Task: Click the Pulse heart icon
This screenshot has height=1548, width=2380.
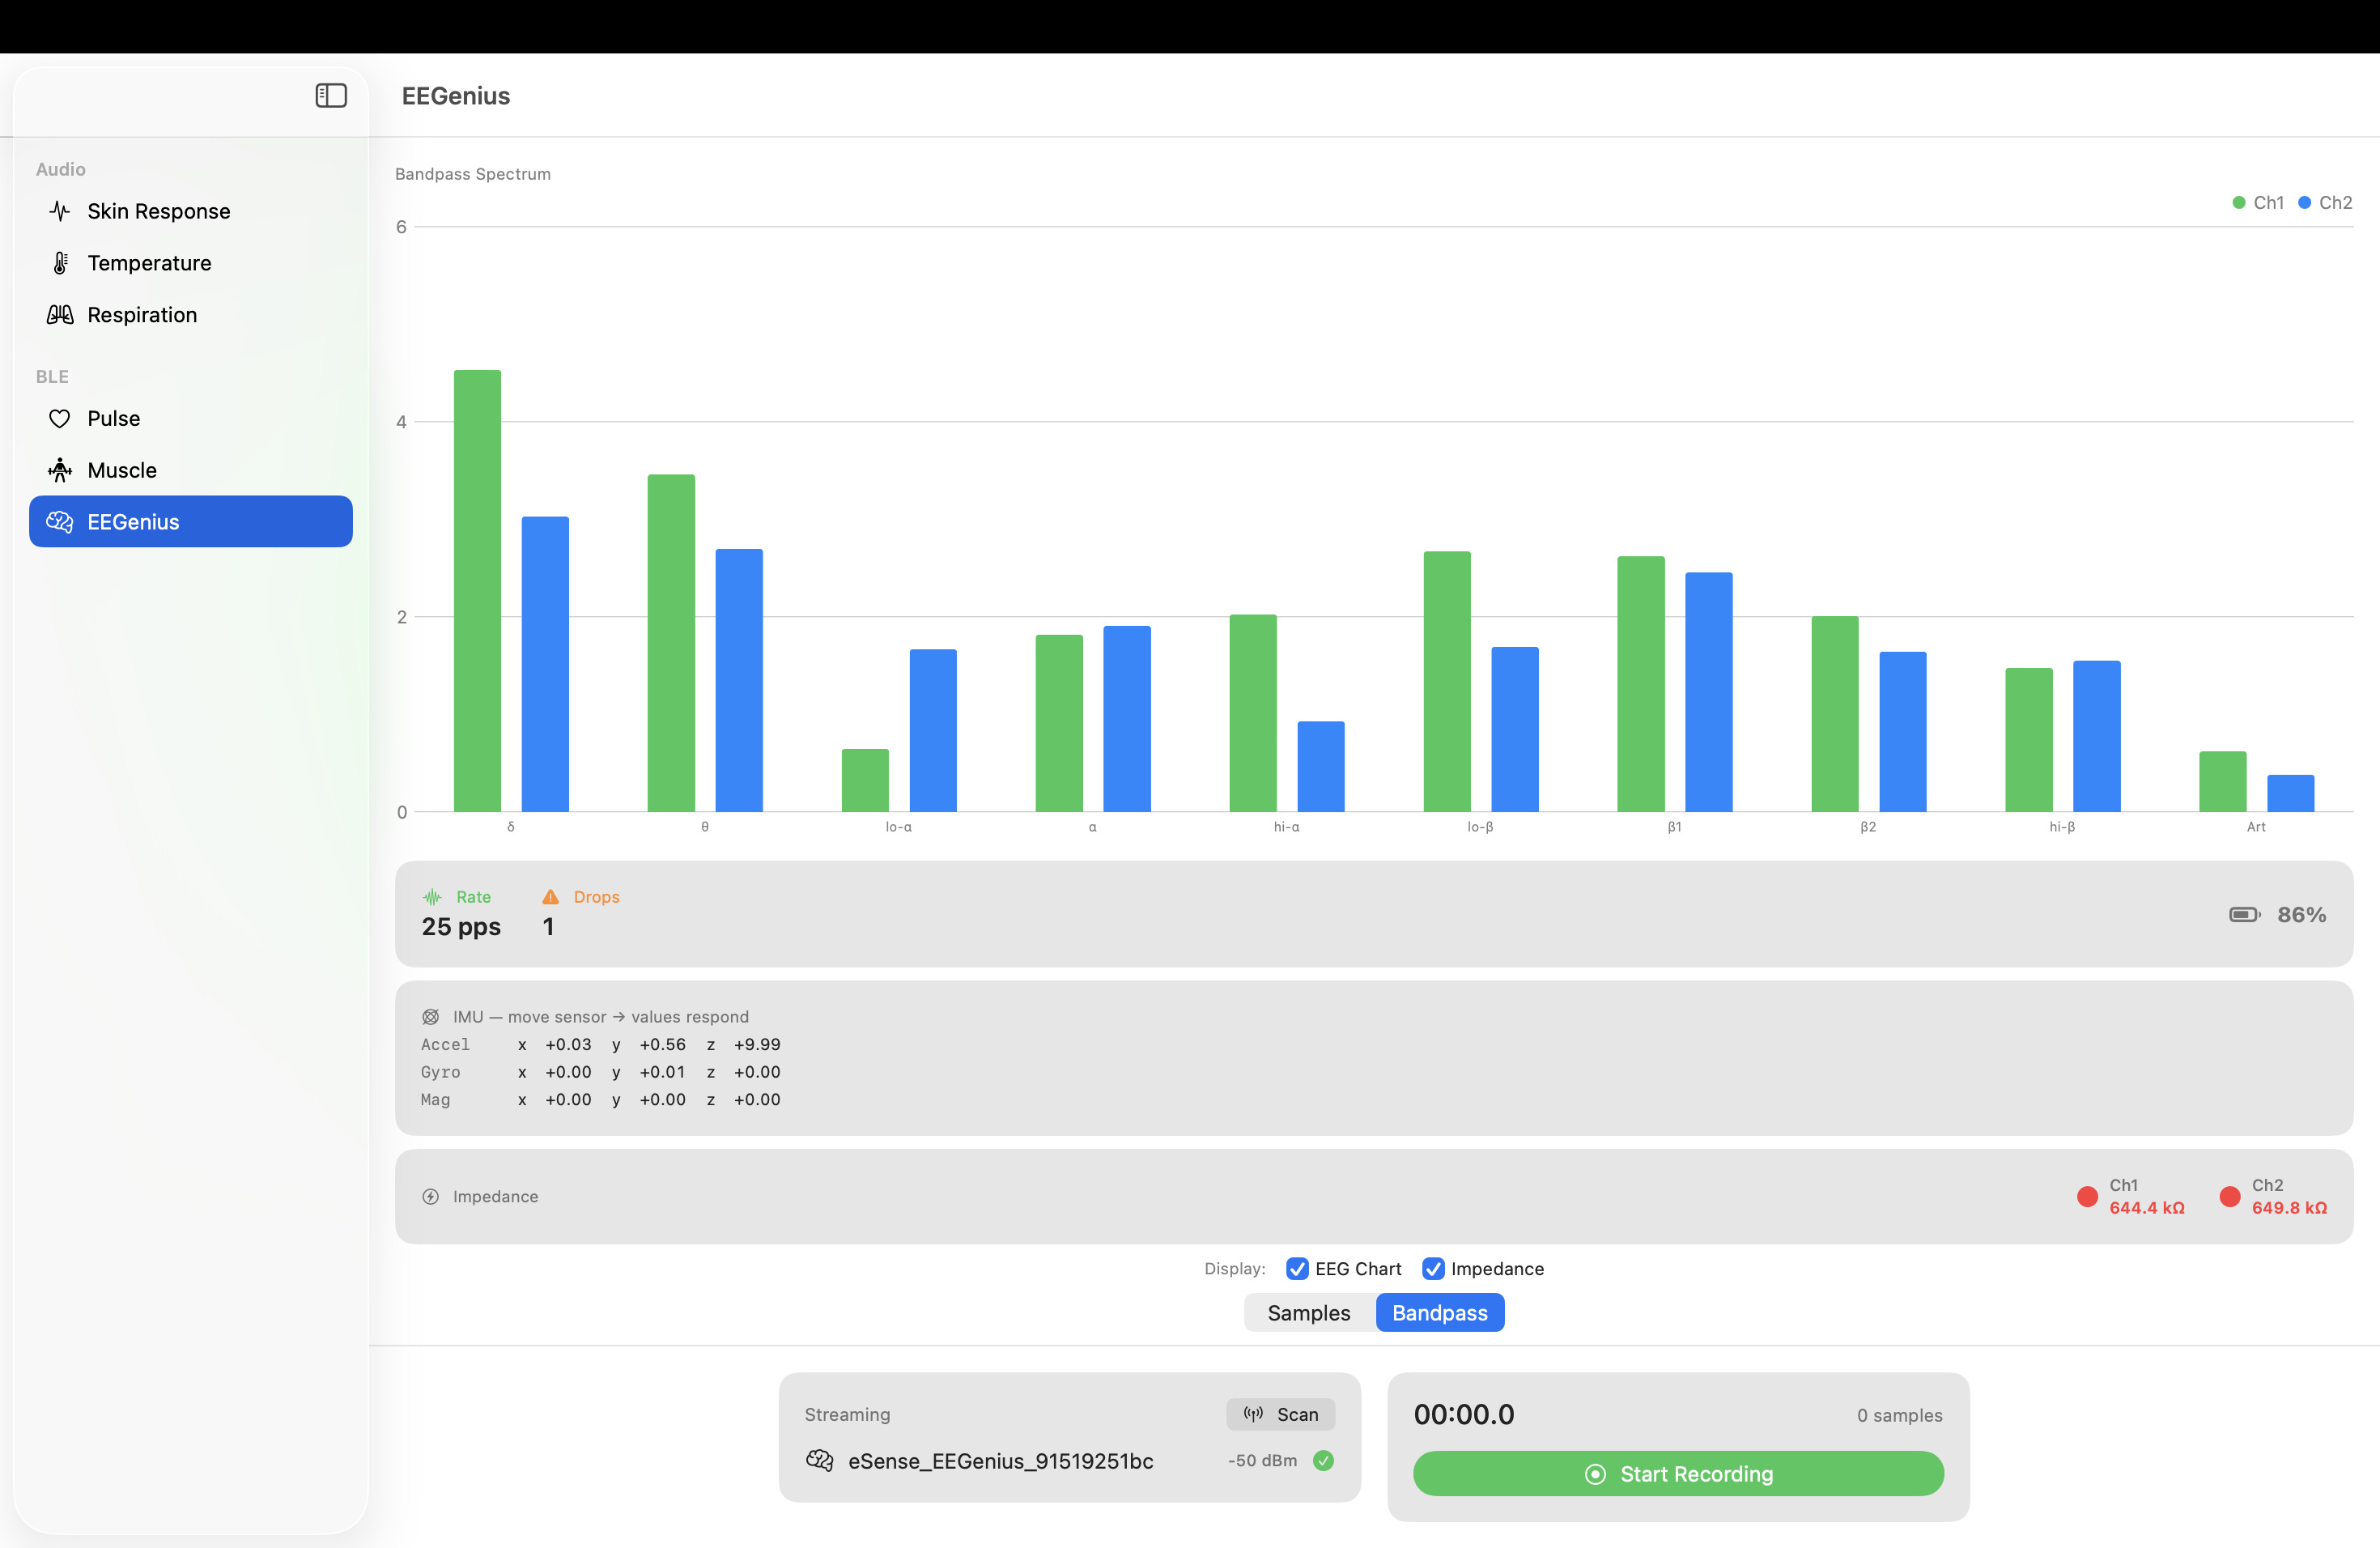Action: point(60,419)
